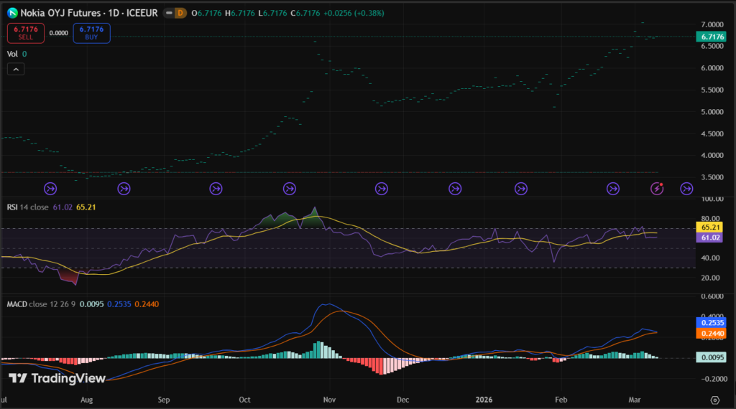Open chart settings hexagon icon
This screenshot has width=736, height=409.
click(x=714, y=400)
